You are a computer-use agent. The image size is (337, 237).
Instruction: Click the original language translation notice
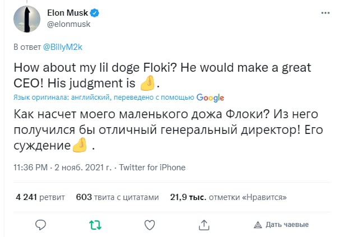click(104, 97)
